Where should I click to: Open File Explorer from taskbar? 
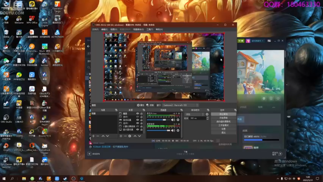tap(24, 179)
